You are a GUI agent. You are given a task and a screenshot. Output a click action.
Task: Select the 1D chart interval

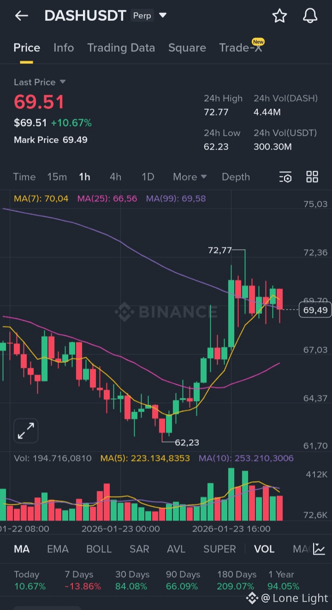148,177
